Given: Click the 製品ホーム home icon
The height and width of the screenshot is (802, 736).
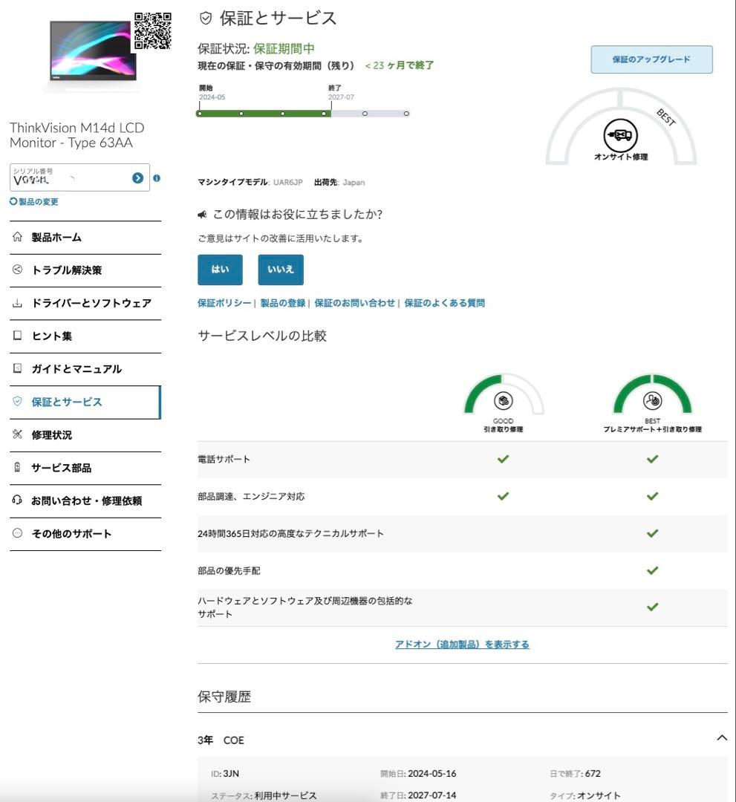Looking at the screenshot, I should click(x=16, y=237).
